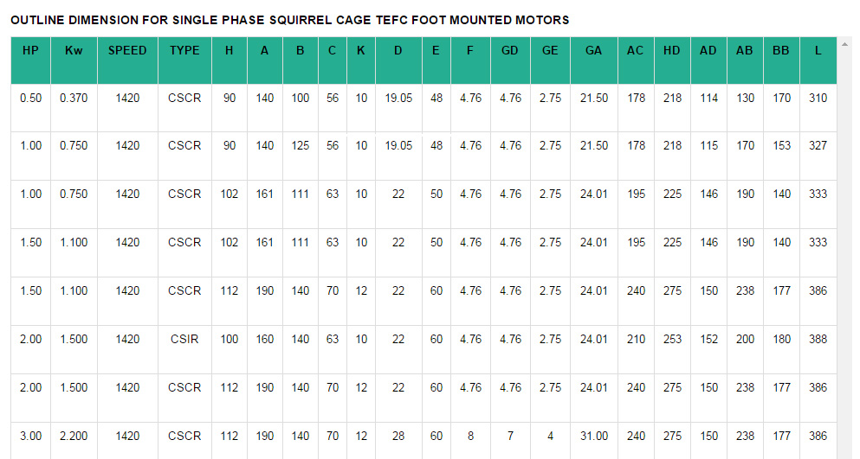Click the 0.50 HP cell
This screenshot has width=860, height=459.
(30, 99)
